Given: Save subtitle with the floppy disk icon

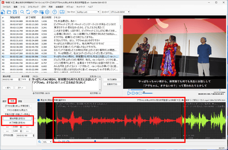Looking at the screenshot, I should pos(15,12).
